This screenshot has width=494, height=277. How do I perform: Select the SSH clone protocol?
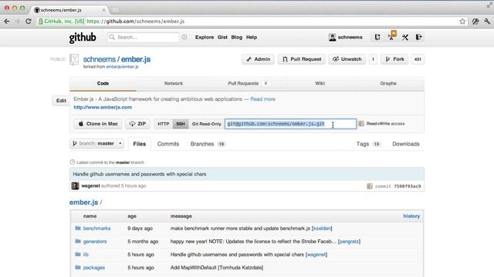coord(181,124)
